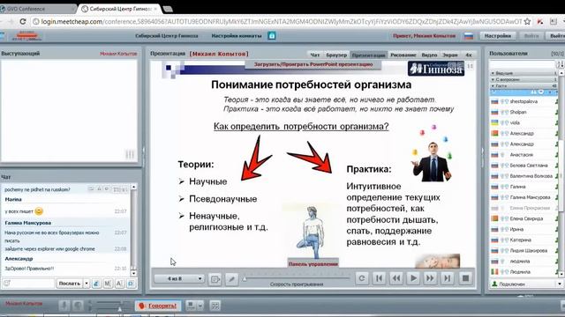Open the room lock icon next to Настройки комнаты
Screen dimensions: 565x317
coord(272,35)
